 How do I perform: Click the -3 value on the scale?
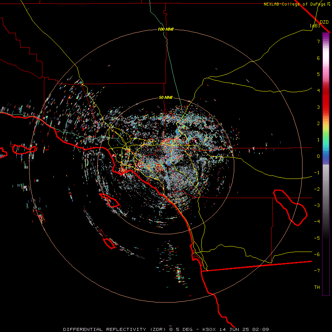(x=317, y=205)
